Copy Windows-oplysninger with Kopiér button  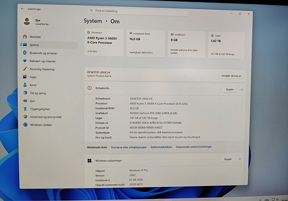click(228, 159)
